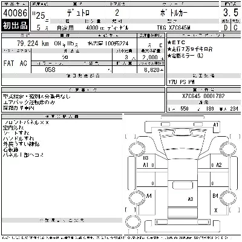Select the A2 damage mark on diagram
This screenshot has height=242, width=242.
(219, 165)
